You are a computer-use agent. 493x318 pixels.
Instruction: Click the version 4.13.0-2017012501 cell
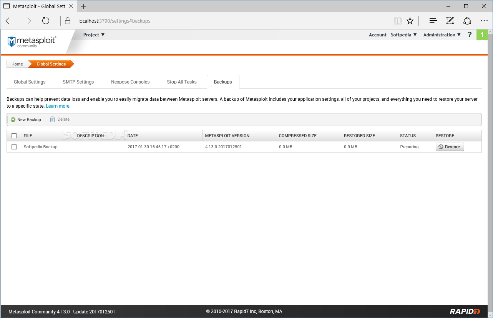coord(223,147)
